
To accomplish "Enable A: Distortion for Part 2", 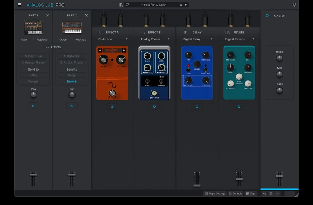I will click(72, 56).
